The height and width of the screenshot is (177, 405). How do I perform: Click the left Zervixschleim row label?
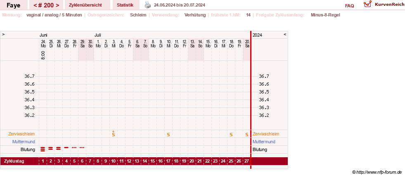21,134
